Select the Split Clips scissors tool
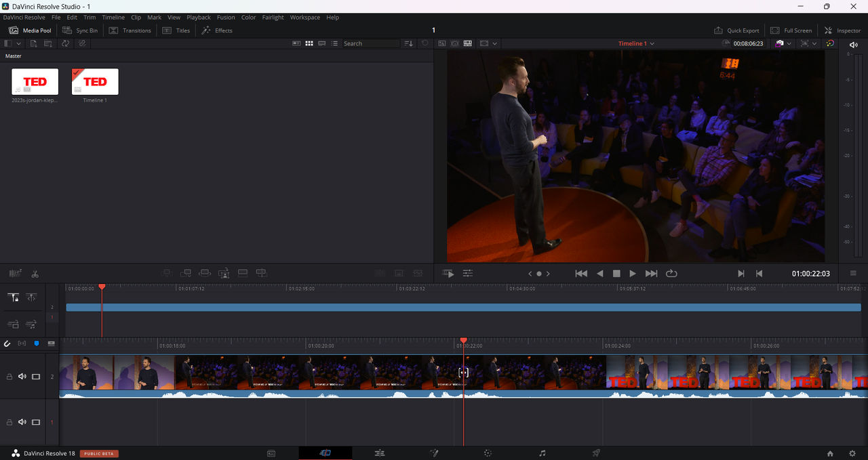This screenshot has height=460, width=868. coord(35,274)
